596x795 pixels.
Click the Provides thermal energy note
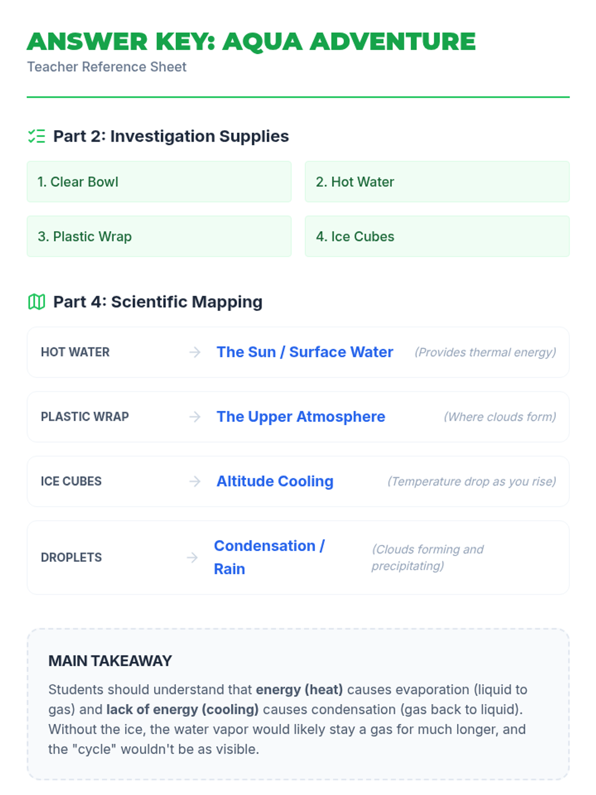485,352
